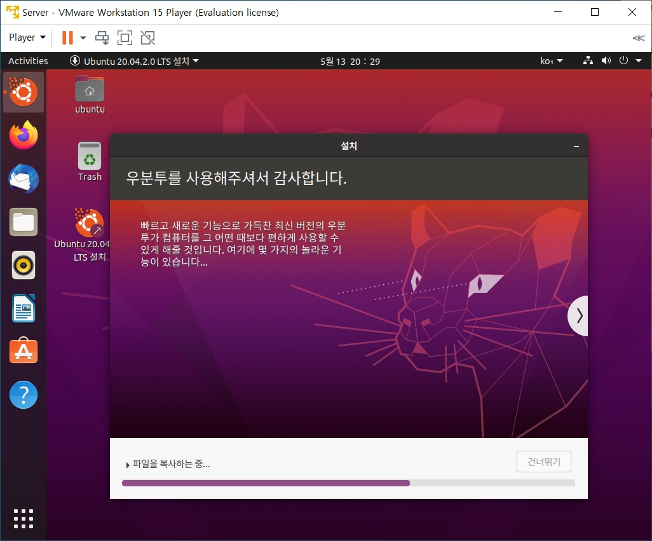
Task: Launch Firefox from the dock
Action: (x=24, y=135)
